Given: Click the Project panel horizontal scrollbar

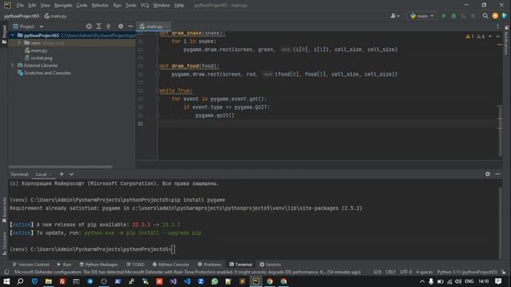Looking at the screenshot, I should 61,167.
